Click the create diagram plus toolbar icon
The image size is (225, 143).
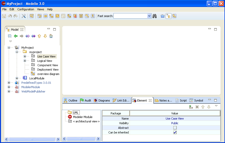(x=32, y=16)
